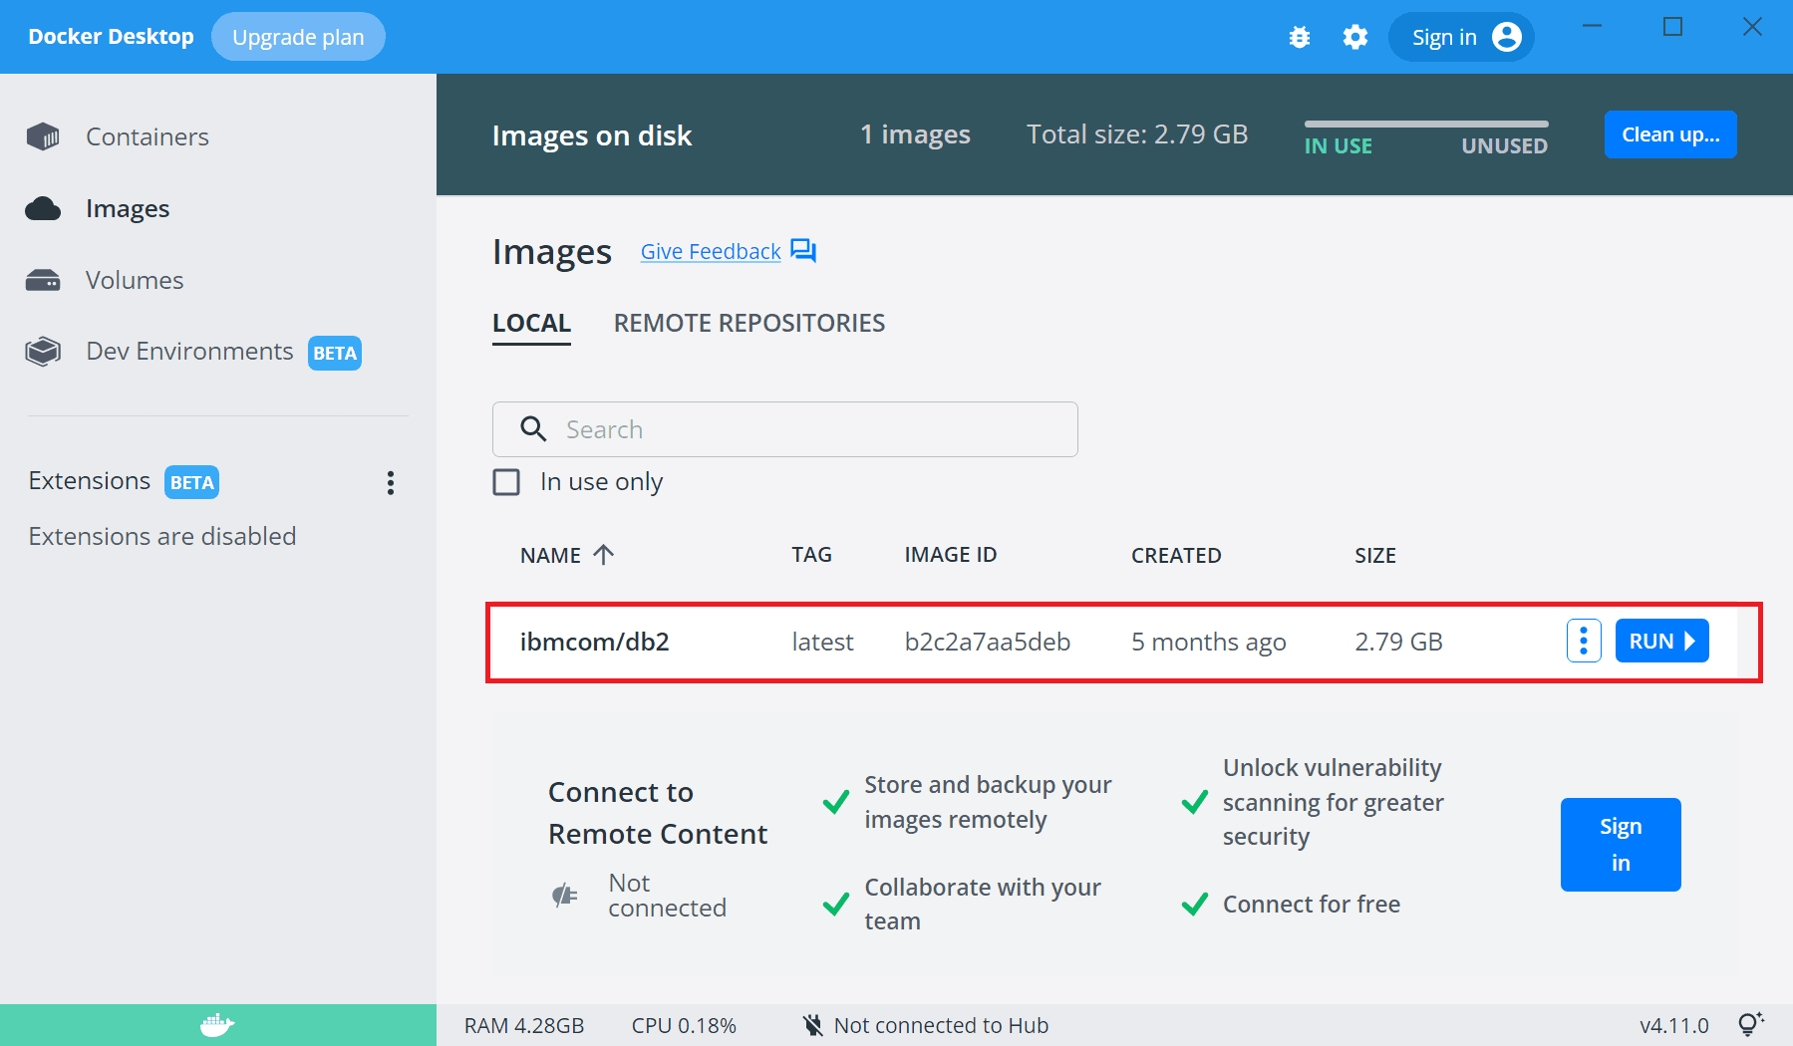1793x1046 pixels.
Task: Open the Settings gear icon
Action: point(1354,37)
